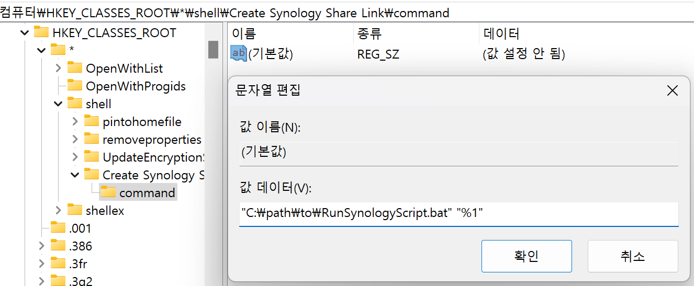Click the Create Synology S folder icon
The image size is (694, 286).
(x=92, y=175)
